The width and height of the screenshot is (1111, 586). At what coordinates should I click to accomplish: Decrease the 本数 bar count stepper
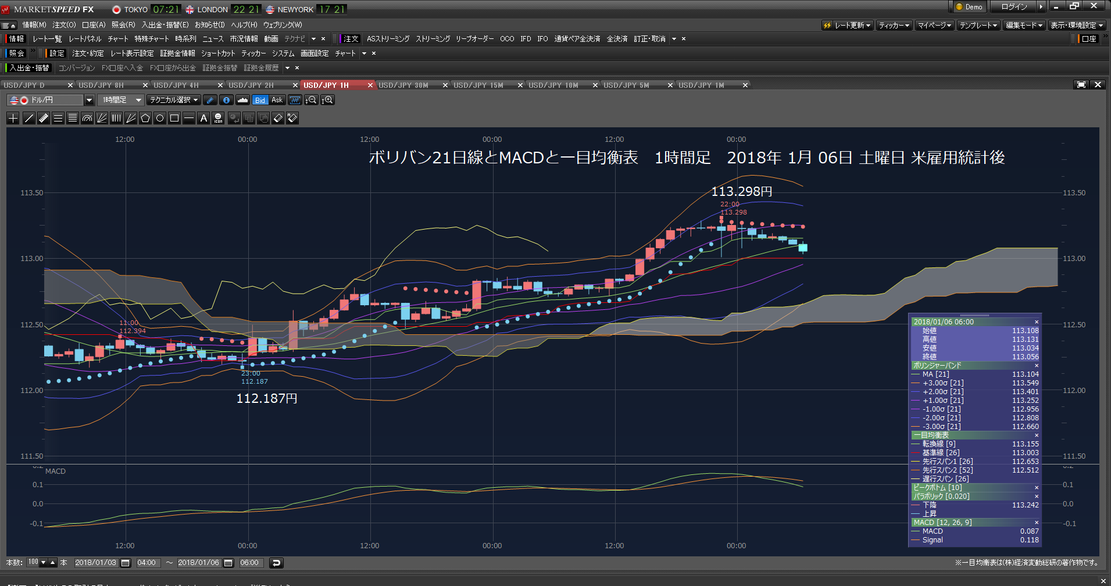[44, 563]
